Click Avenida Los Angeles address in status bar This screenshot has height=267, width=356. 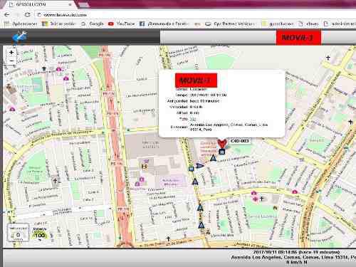click(293, 257)
